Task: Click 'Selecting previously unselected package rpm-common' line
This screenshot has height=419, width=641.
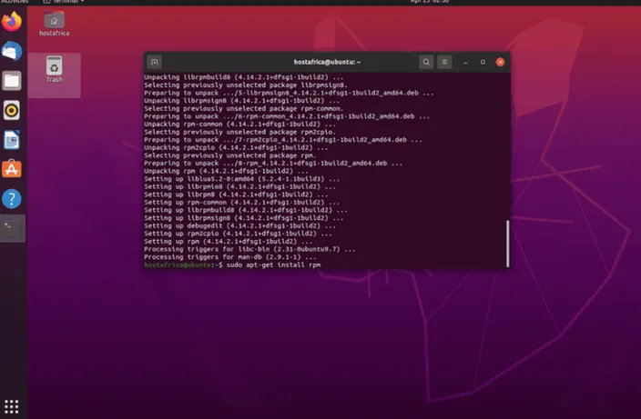Action: [x=244, y=108]
